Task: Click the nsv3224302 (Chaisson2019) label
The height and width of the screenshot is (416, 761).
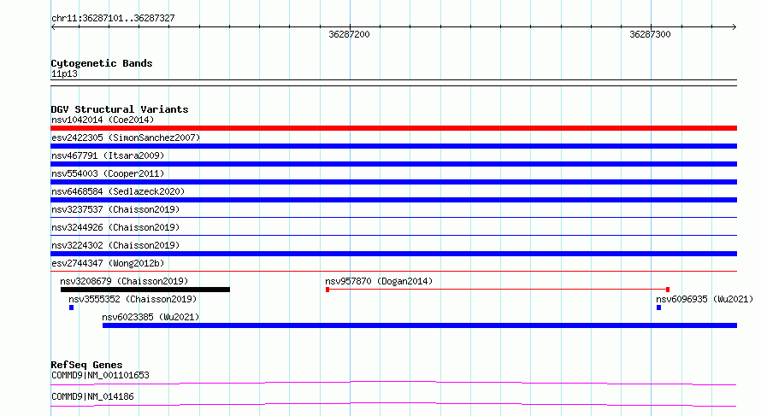Action: tap(115, 245)
